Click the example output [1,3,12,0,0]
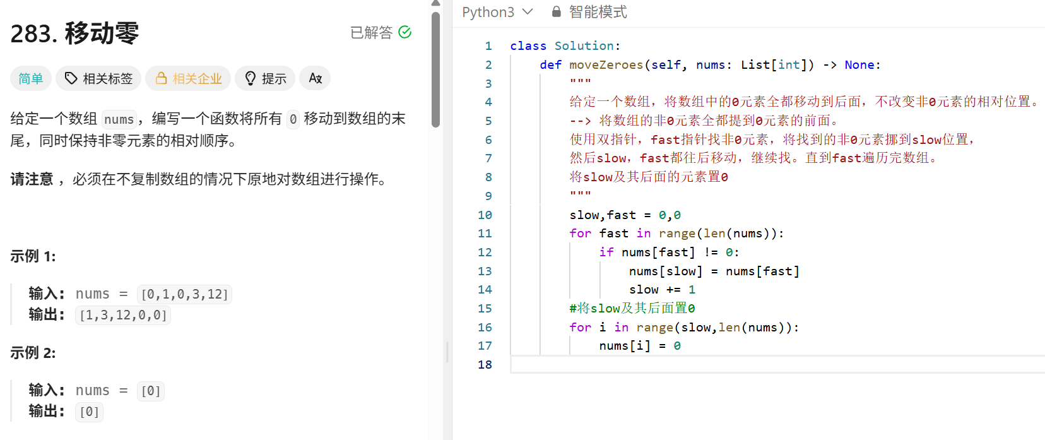The width and height of the screenshot is (1045, 440). (x=123, y=315)
